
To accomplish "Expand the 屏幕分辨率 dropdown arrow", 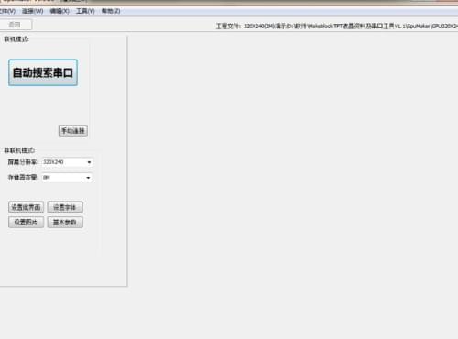I will pos(89,162).
